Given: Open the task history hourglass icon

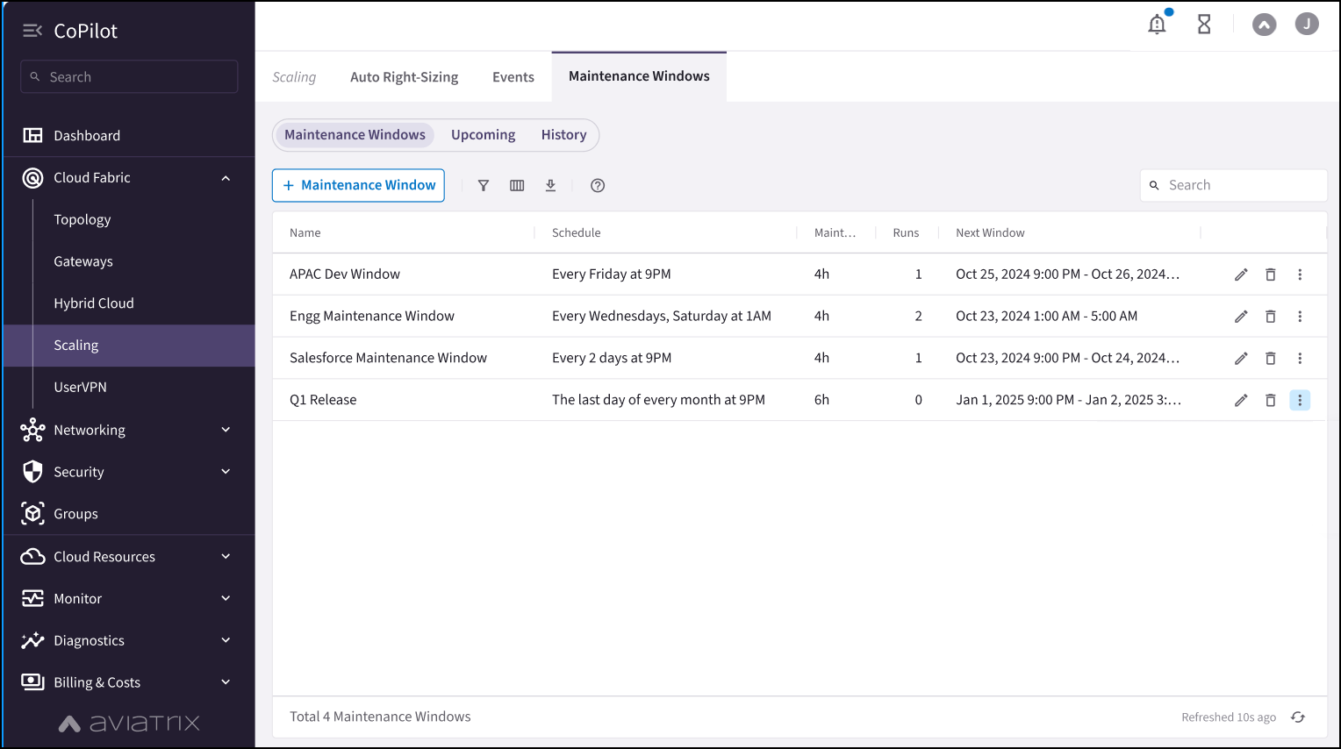Looking at the screenshot, I should coord(1203,24).
